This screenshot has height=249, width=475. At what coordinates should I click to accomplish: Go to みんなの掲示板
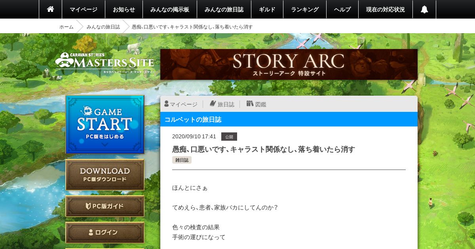(170, 9)
